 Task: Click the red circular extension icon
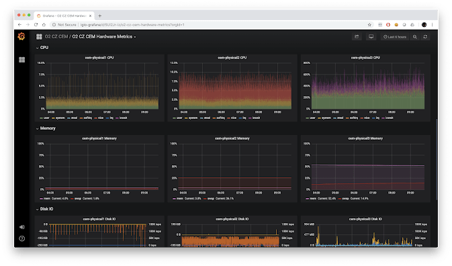pos(388,25)
